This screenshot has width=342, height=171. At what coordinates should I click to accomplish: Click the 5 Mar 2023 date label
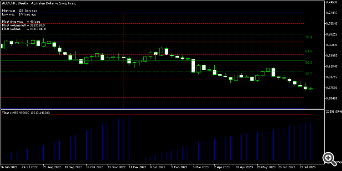[201, 167]
